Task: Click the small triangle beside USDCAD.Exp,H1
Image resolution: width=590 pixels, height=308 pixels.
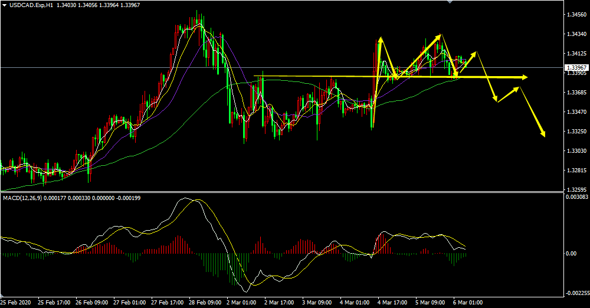Action: [x=5, y=5]
